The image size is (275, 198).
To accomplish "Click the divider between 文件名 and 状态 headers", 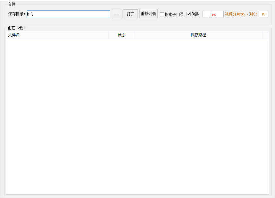I will [x=108, y=35].
